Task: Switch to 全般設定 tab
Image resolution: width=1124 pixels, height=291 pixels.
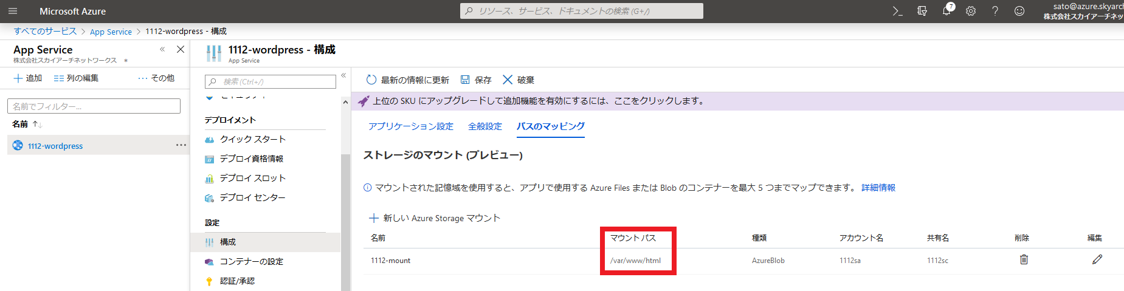Action: (485, 126)
